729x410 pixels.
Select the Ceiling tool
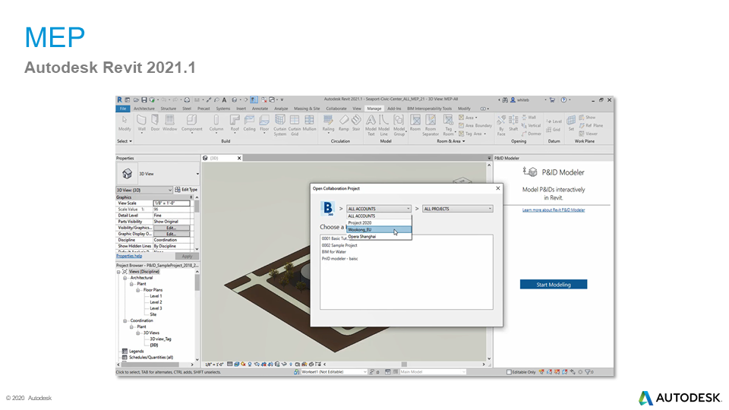[249, 123]
